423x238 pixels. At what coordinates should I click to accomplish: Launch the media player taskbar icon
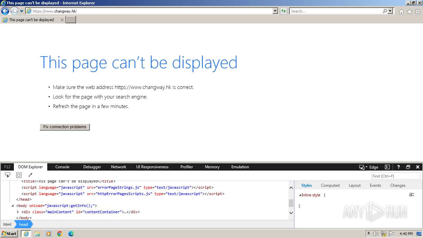pos(49,234)
